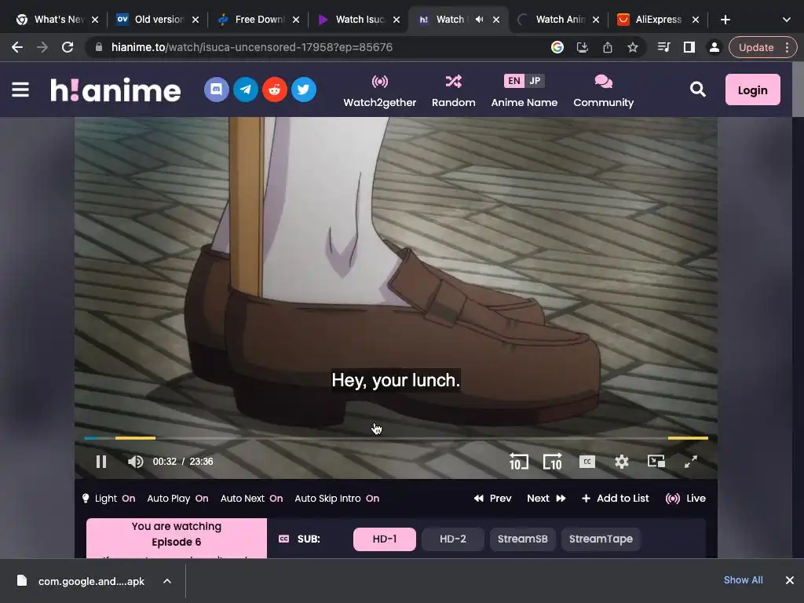Open the Twitter social icon
This screenshot has height=603, width=804.
point(304,90)
